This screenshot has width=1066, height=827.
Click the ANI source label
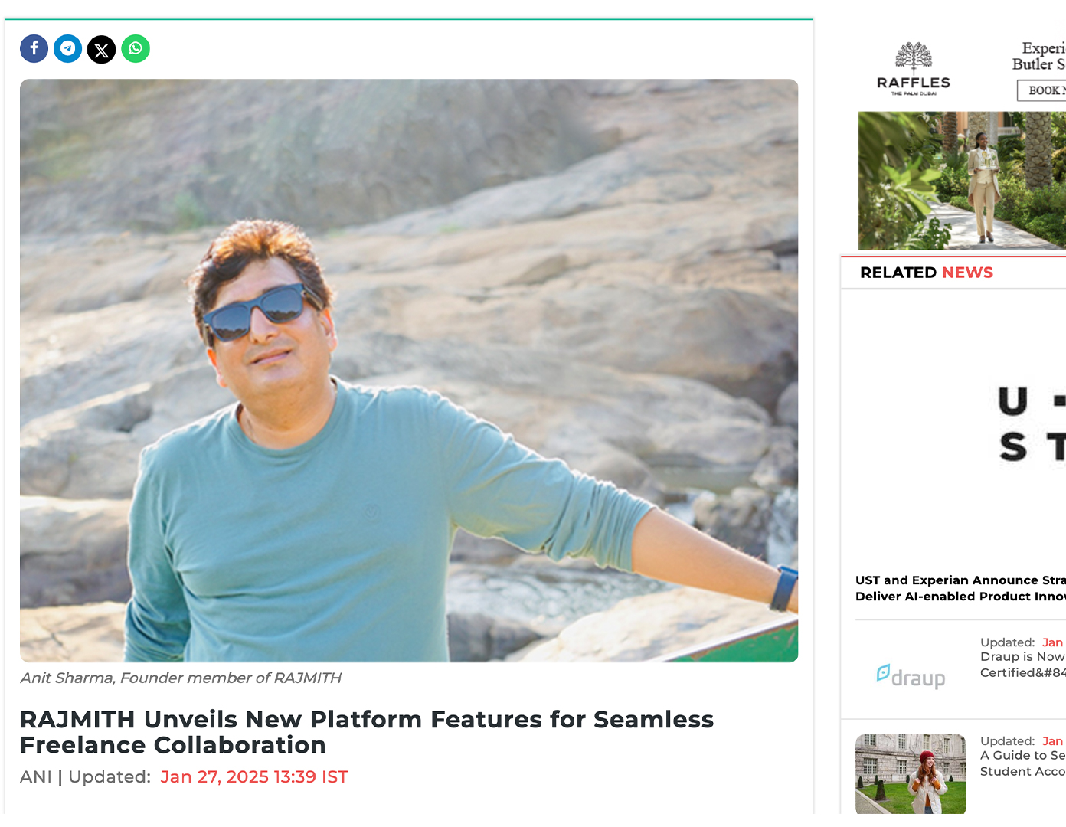(35, 776)
